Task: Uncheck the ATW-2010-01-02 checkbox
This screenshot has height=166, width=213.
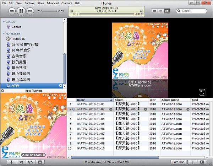Action: (x=78, y=109)
